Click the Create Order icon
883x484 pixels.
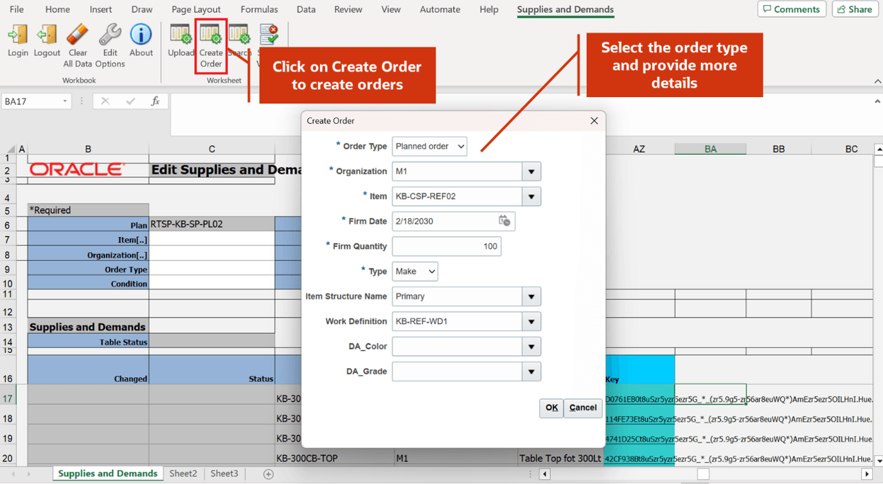tap(211, 35)
